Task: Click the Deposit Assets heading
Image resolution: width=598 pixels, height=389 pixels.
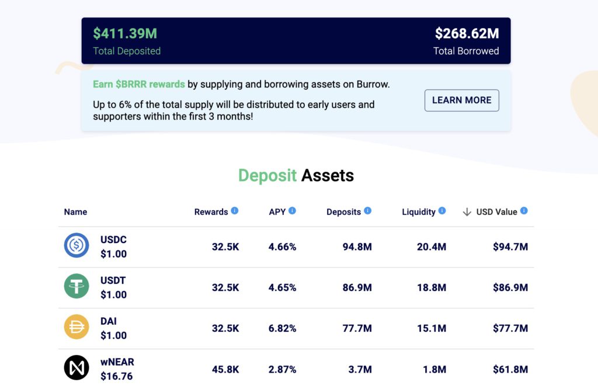Action: [296, 176]
